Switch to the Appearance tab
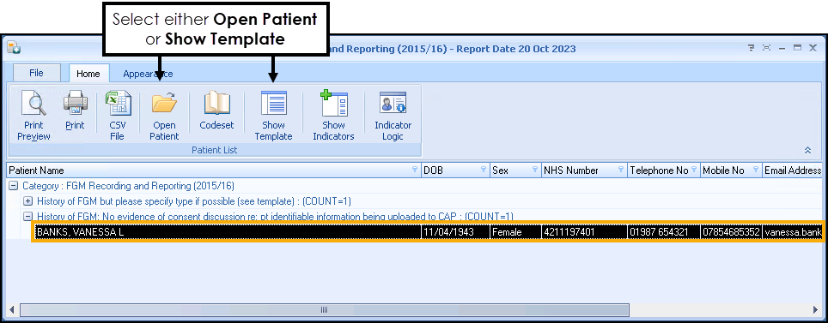Image resolution: width=828 pixels, height=323 pixels. 148,74
